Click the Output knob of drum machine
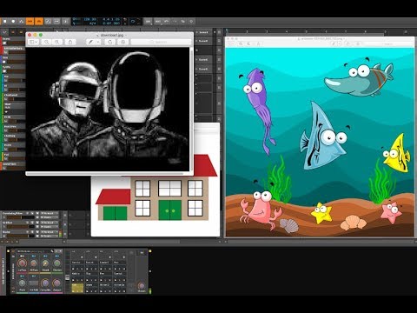 click(142, 286)
